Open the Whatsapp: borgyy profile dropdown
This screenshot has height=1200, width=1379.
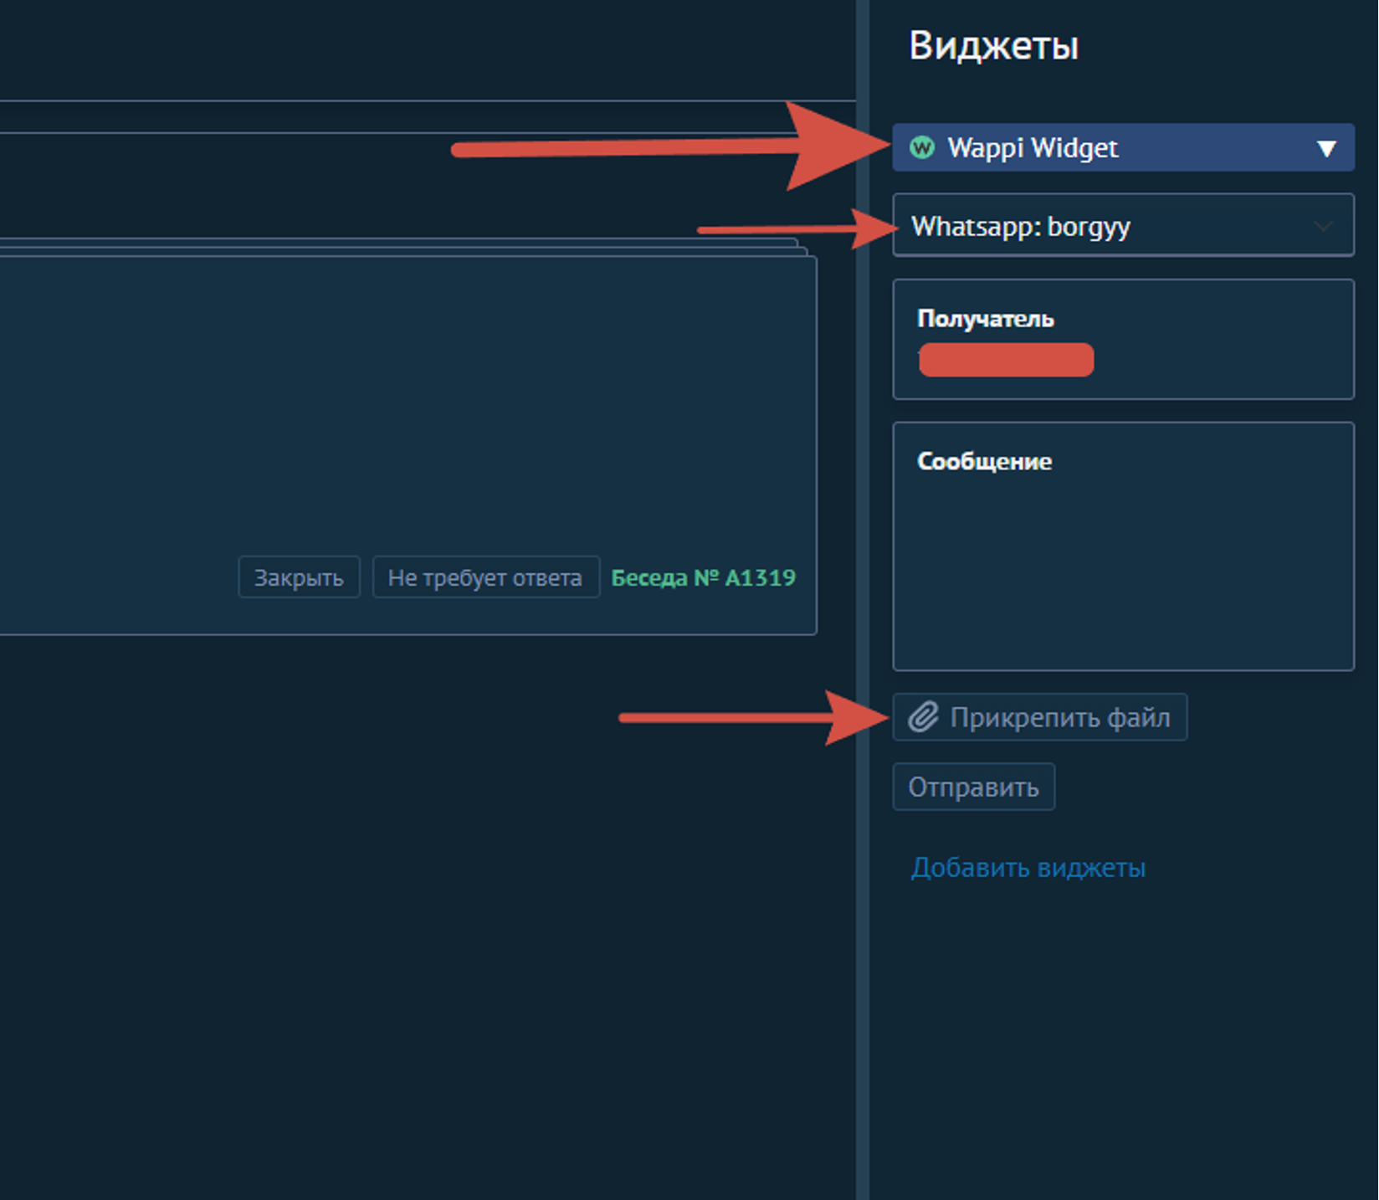[x=1123, y=225]
